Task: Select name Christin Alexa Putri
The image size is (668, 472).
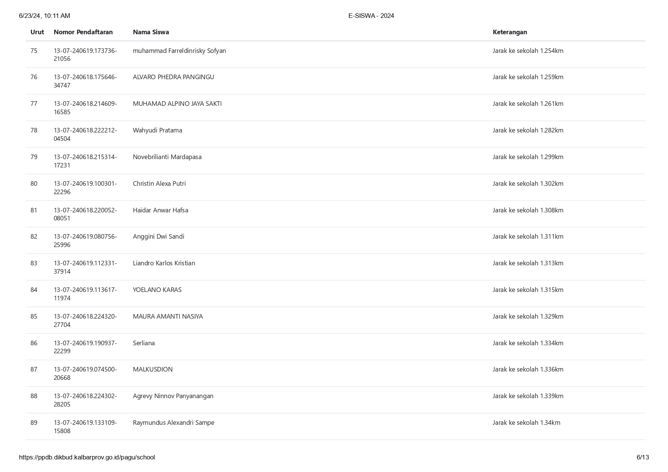Action: [159, 183]
